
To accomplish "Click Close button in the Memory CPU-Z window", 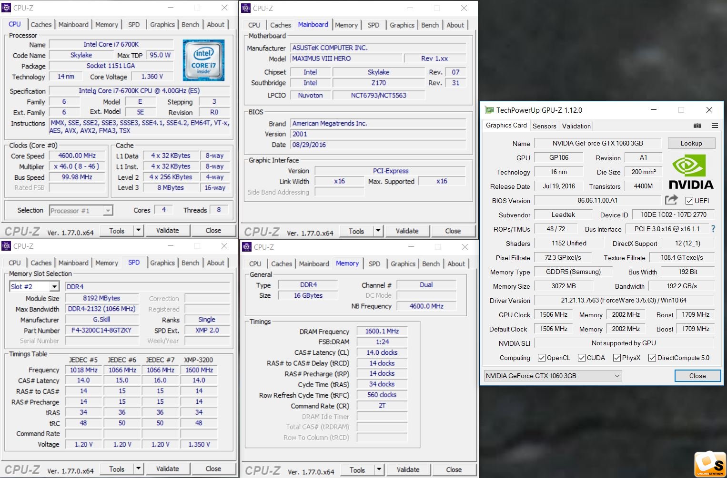I will click(454, 470).
